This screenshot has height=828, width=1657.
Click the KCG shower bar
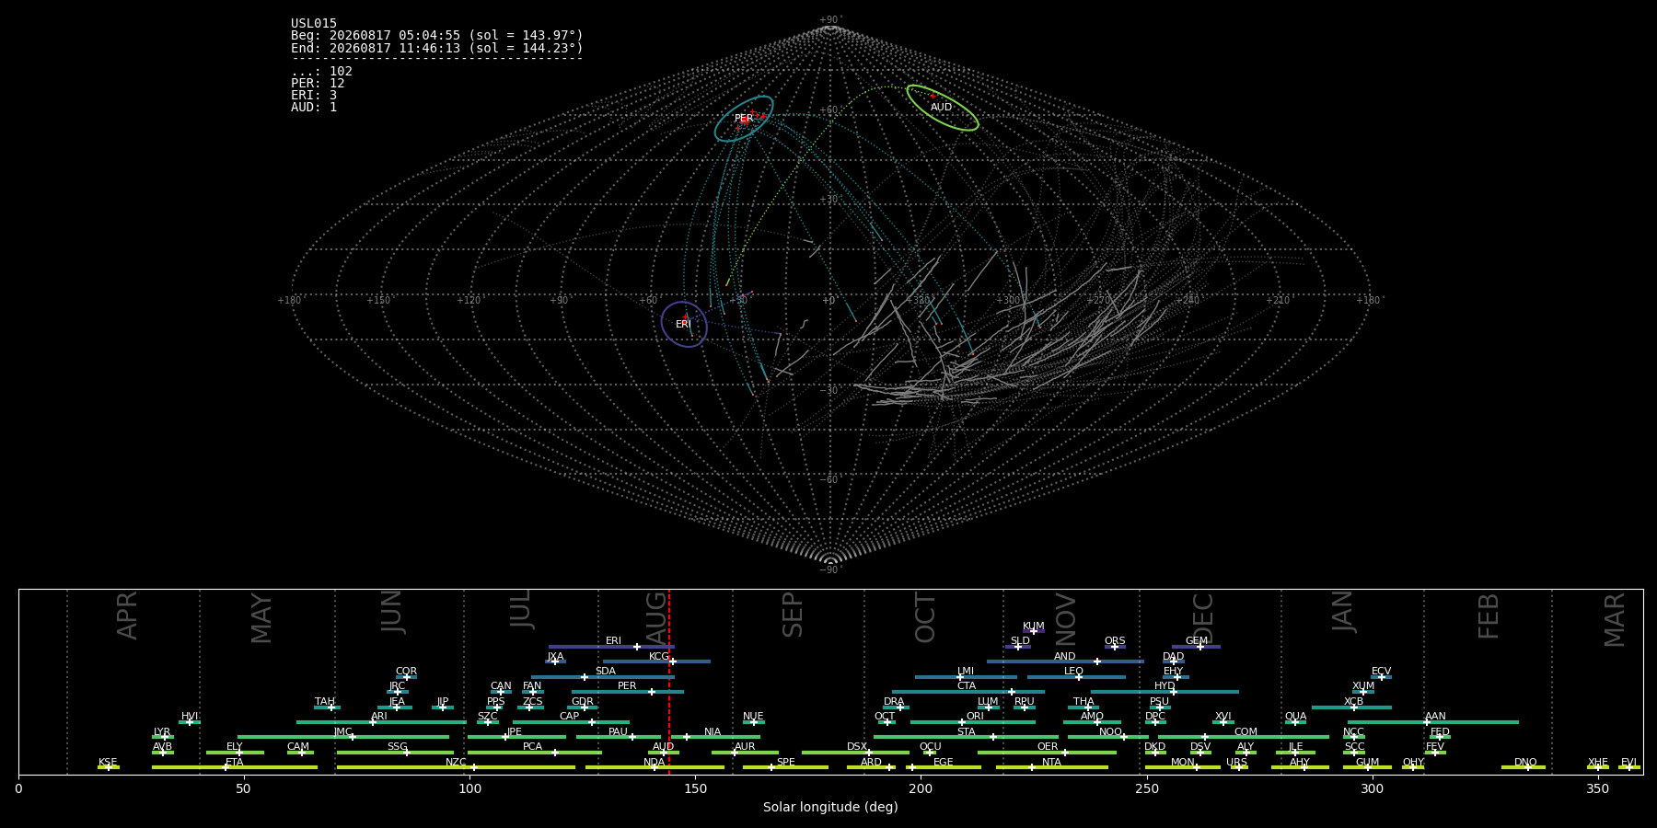click(656, 661)
